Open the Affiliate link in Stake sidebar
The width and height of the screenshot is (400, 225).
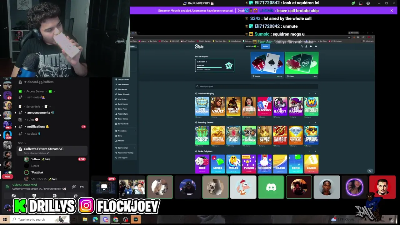(x=121, y=141)
